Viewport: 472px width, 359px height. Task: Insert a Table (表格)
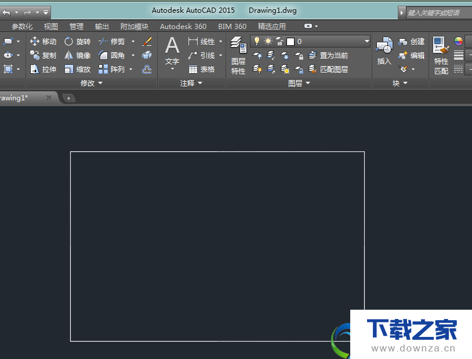pyautogui.click(x=201, y=69)
